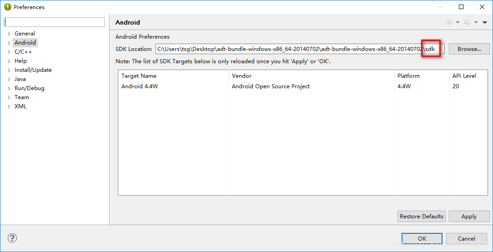Select Run/Debug preferences category

point(29,88)
